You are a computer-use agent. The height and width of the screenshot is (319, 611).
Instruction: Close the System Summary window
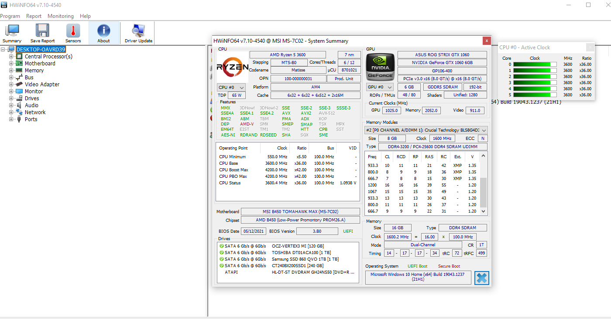[487, 41]
